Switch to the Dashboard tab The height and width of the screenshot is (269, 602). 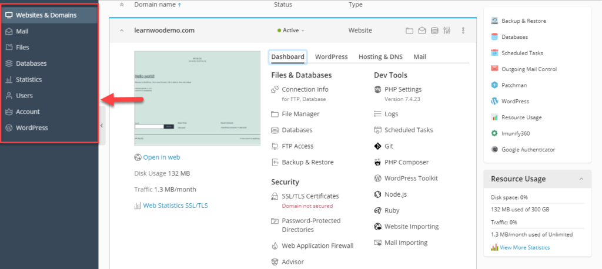(x=288, y=57)
